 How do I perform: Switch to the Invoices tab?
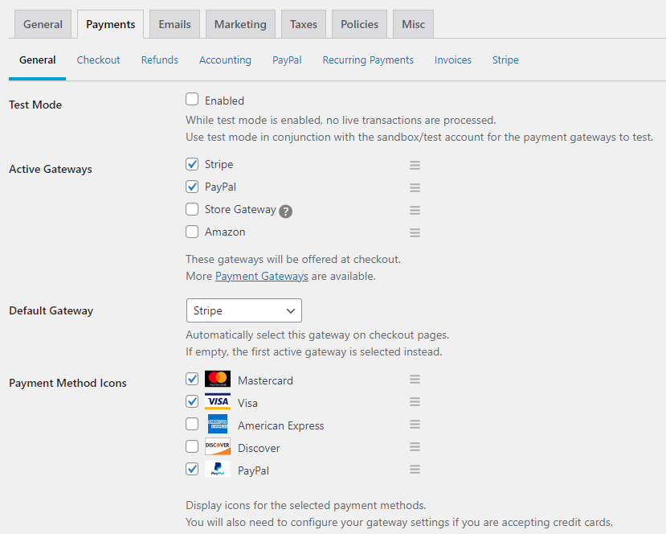(452, 60)
